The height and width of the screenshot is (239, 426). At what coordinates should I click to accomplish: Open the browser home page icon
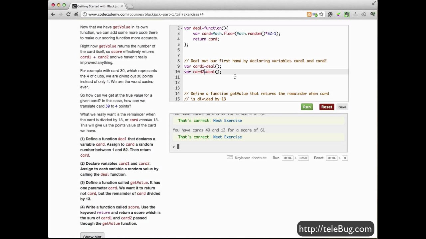76,14
